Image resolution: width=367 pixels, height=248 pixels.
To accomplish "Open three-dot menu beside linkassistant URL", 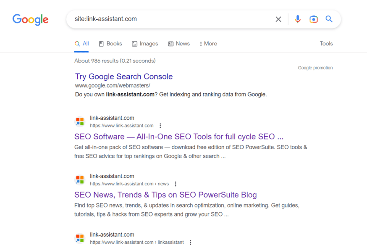I will pos(191,243).
